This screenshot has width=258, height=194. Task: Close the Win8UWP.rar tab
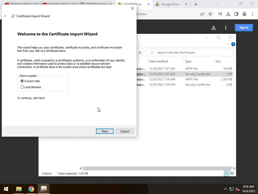click(149, 4)
